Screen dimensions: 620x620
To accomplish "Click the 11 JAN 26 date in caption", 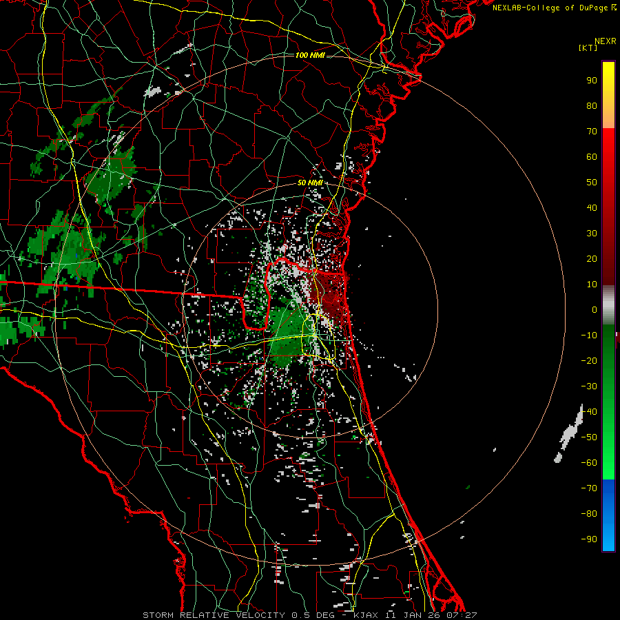I will click(412, 615).
